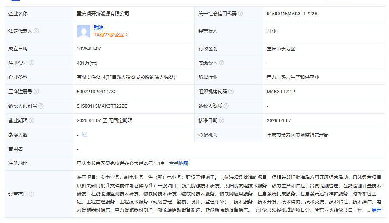The image size is (389, 223).
Task: Click help icon next to 经营范围
Action: [x=31, y=194]
